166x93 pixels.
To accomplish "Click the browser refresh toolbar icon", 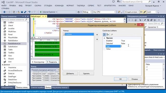I will tap(79, 12).
